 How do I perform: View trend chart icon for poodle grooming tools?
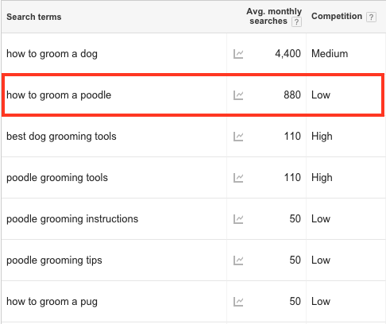(x=238, y=178)
